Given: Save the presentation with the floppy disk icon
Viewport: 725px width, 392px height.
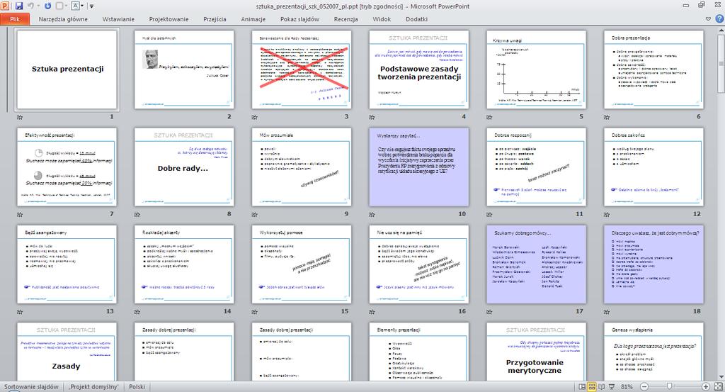Looking at the screenshot, I should (19, 6).
